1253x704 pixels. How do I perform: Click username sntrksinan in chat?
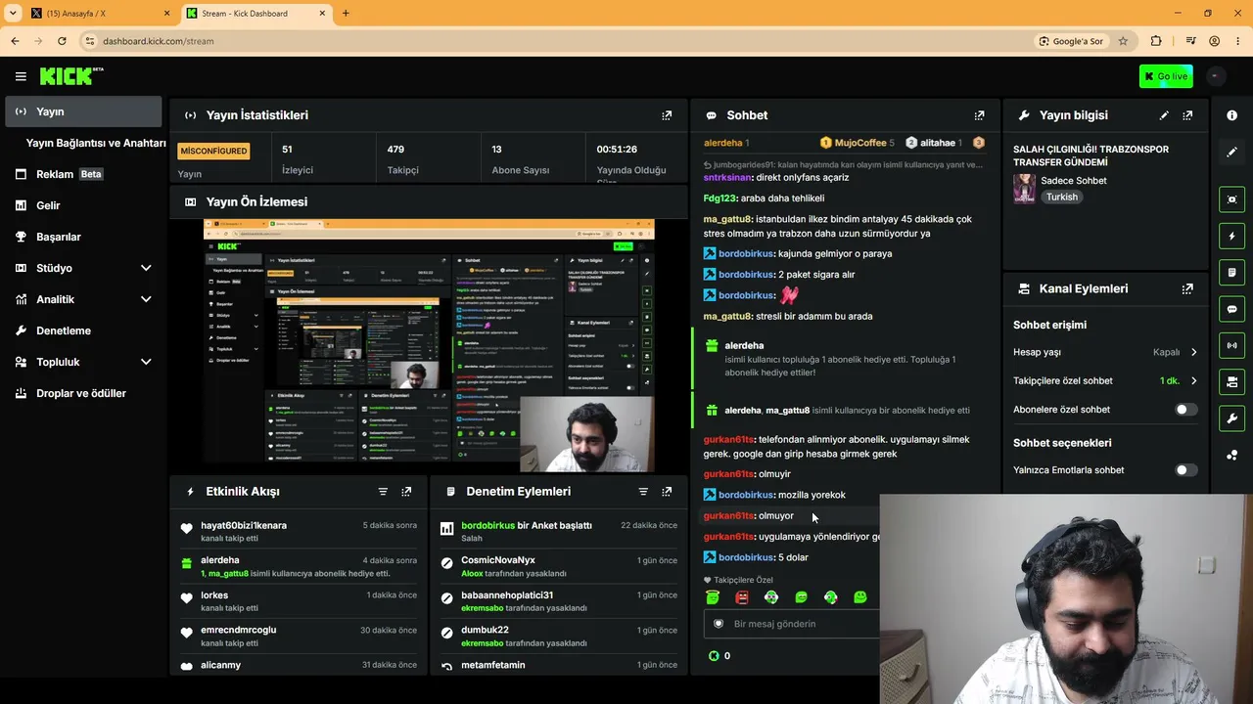(727, 178)
